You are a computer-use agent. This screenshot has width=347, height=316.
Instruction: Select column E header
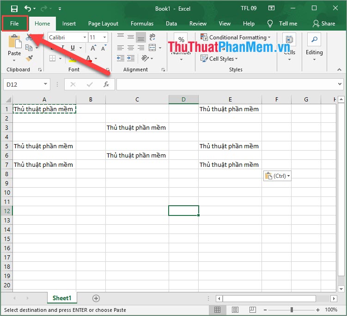pos(230,100)
